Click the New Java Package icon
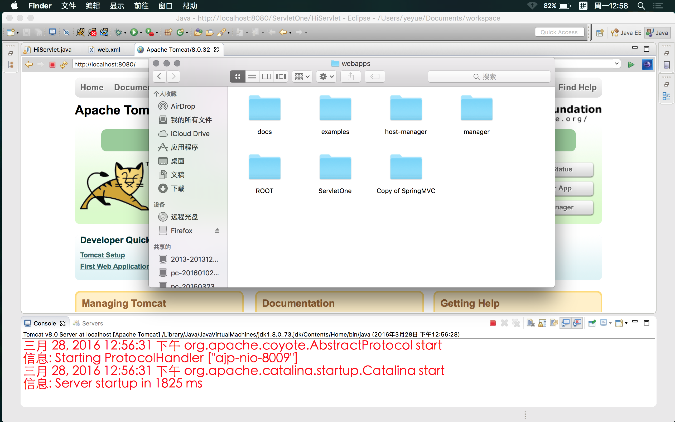Screen dimensions: 675x422 click(x=168, y=32)
